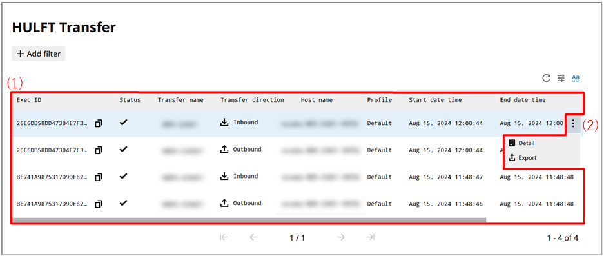Sort by the Transfer direction column header
604x256 pixels.
[x=252, y=100]
